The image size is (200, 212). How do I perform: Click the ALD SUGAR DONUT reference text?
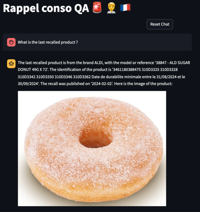pos(104,66)
